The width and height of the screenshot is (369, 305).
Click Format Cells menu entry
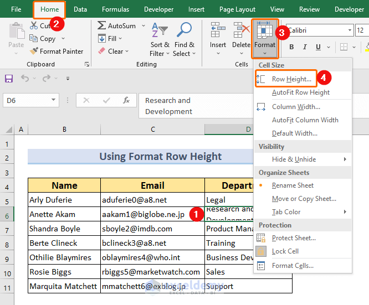pos(292,266)
